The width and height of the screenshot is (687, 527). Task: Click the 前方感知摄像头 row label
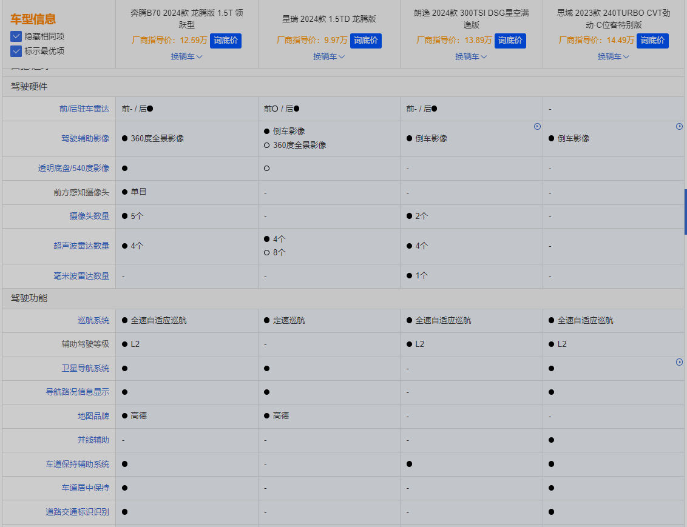81,192
